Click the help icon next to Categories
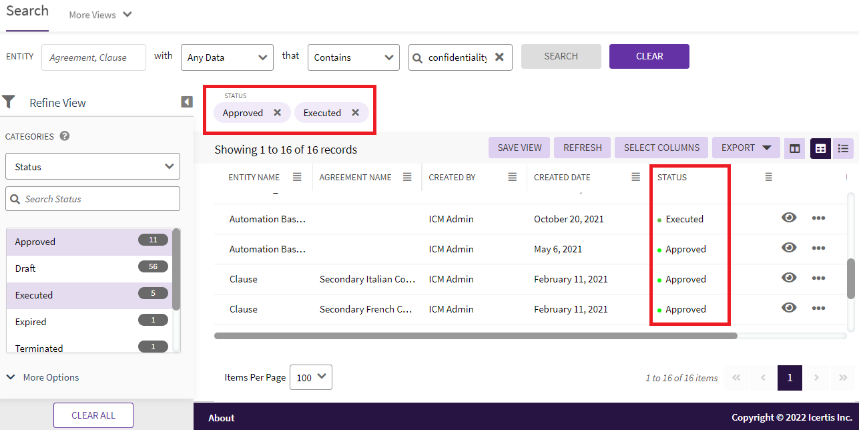859x430 pixels. coord(65,136)
